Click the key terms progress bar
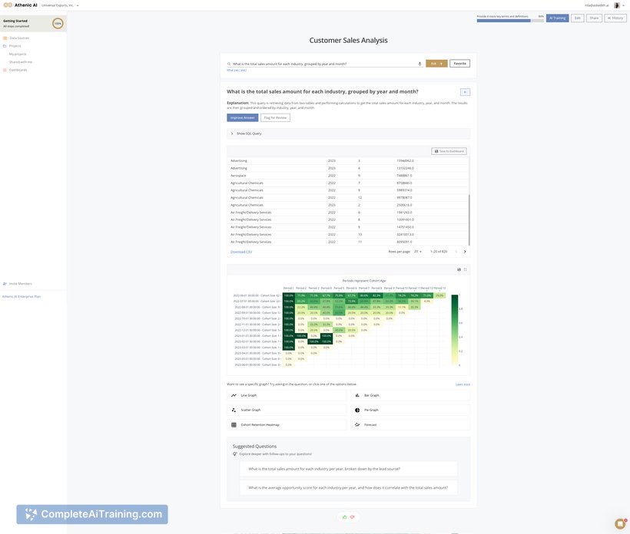This screenshot has height=534, width=630. (x=510, y=21)
